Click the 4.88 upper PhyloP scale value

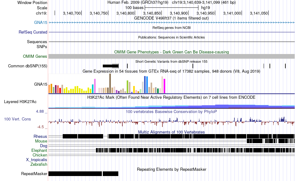(x=40, y=111)
